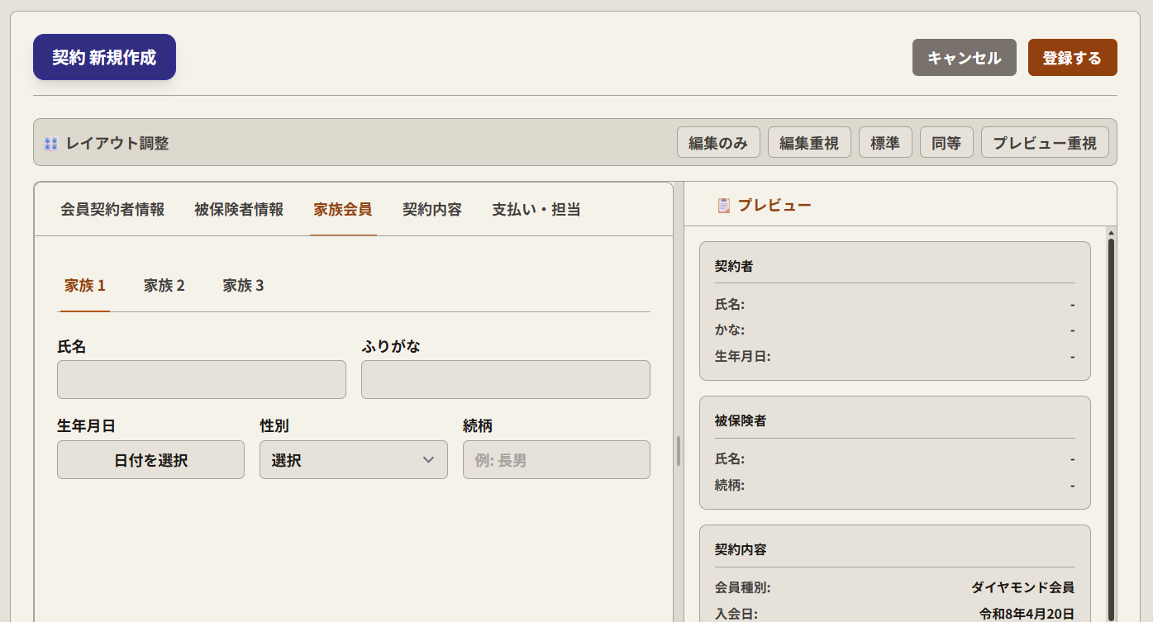This screenshot has height=622, width=1153.
Task: Click the 登録する button
Action: coord(1072,57)
